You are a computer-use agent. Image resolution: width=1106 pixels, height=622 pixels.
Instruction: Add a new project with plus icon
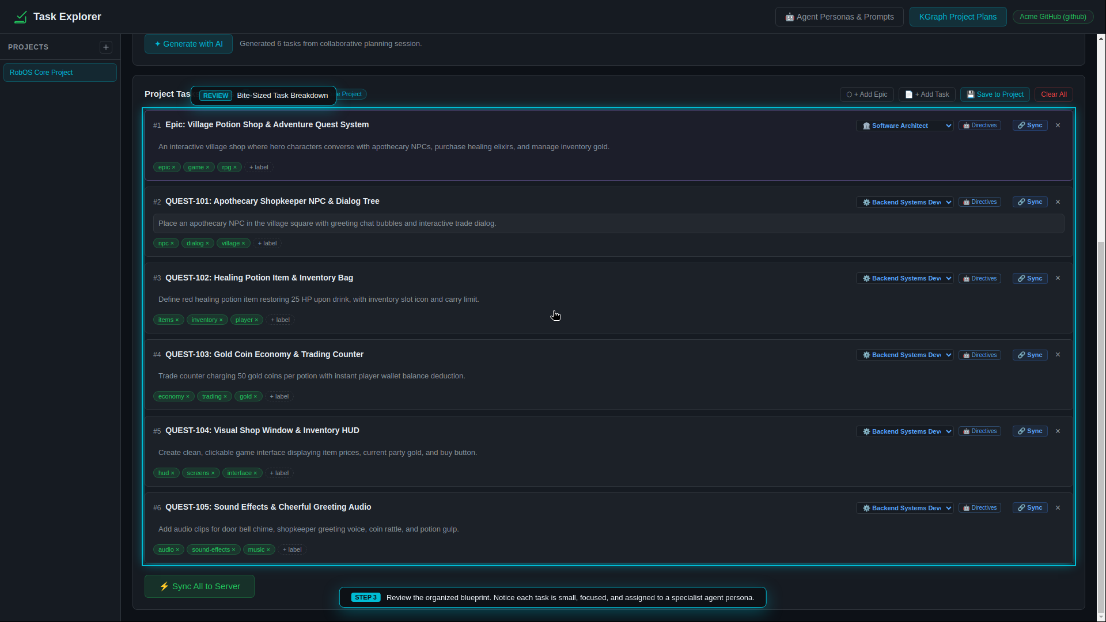(106, 47)
